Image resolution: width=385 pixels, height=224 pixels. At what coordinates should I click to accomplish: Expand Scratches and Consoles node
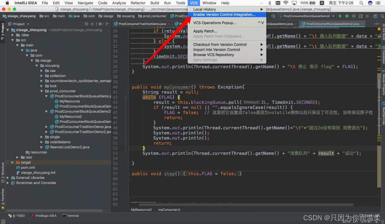point(8,183)
